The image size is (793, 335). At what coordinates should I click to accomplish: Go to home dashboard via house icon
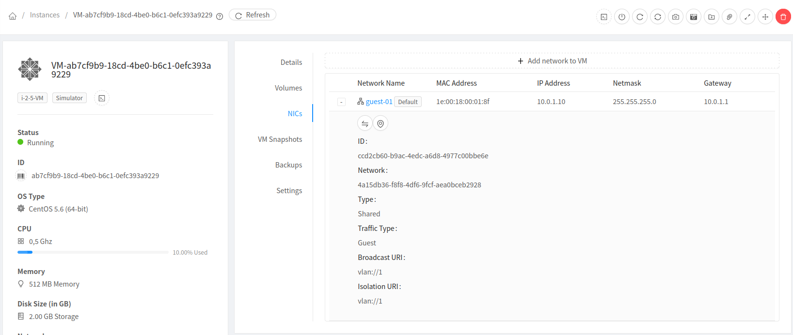[x=13, y=16]
